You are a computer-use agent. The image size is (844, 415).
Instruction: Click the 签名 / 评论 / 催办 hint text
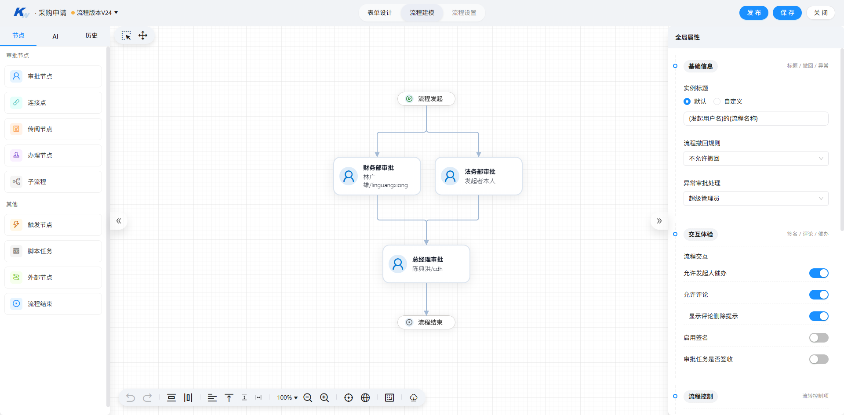point(808,234)
